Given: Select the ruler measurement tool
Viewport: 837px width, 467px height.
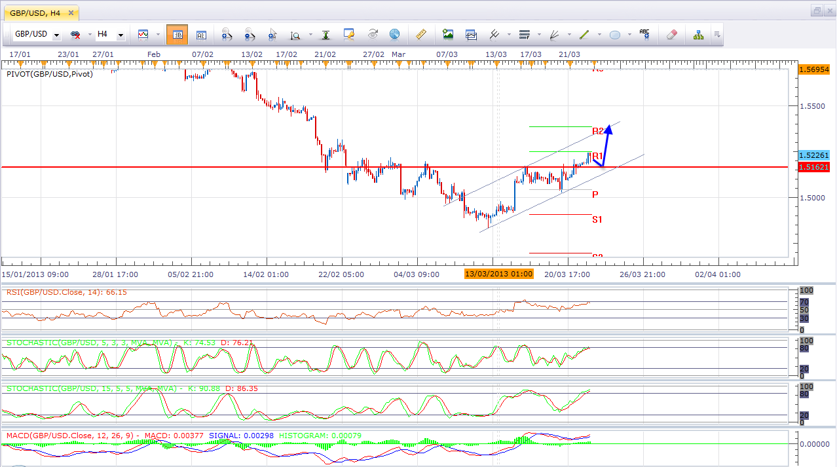Looking at the screenshot, I should point(421,34).
